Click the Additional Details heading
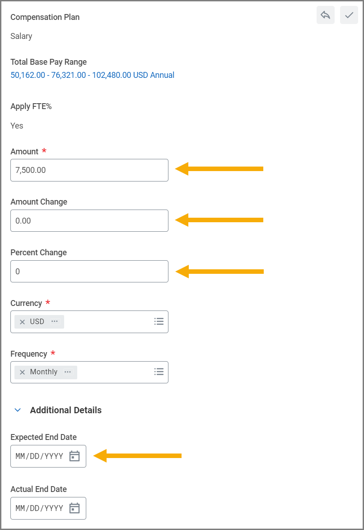 point(65,410)
